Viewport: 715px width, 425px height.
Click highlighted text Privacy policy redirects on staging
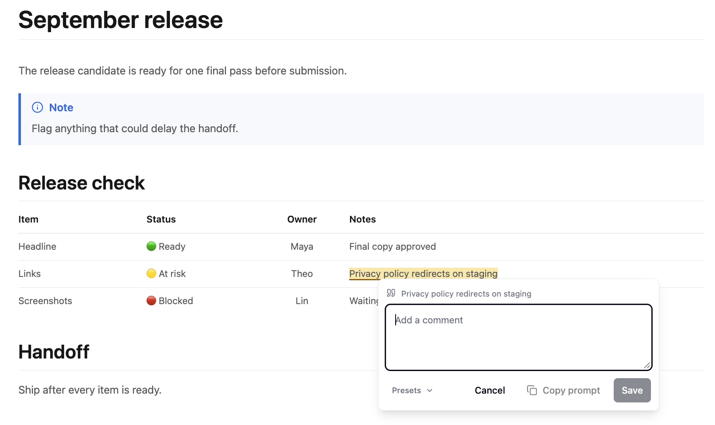point(423,274)
